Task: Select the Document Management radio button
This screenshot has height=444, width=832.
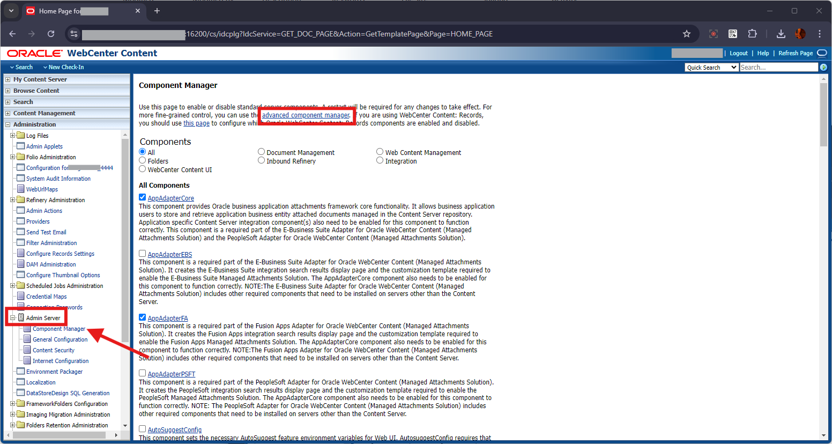Action: tap(262, 152)
